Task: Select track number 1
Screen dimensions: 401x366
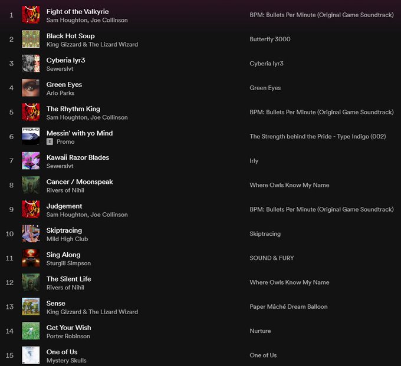Action: coord(11,15)
